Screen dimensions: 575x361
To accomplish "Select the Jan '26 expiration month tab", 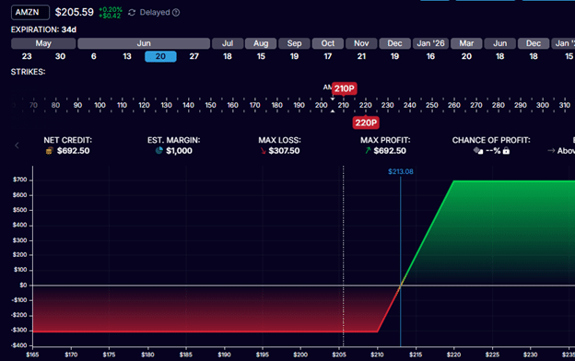I will coord(430,43).
